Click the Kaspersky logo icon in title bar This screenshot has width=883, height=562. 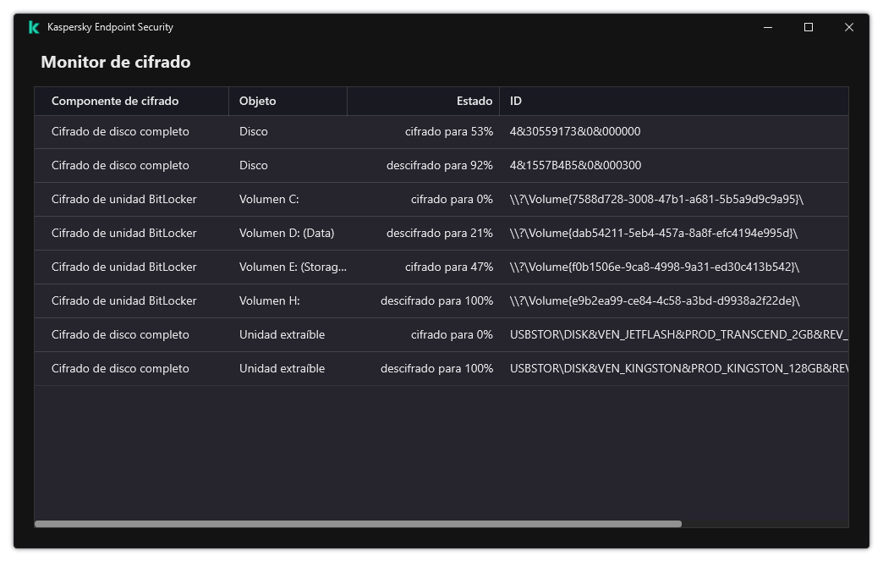pyautogui.click(x=34, y=27)
